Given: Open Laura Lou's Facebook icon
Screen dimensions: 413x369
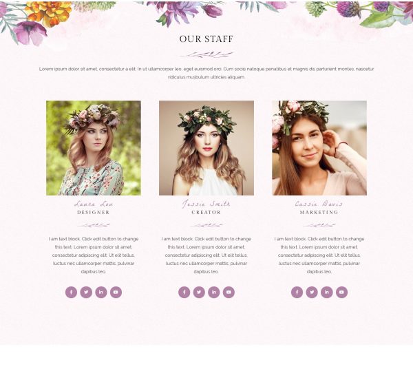Looking at the screenshot, I should [x=71, y=292].
